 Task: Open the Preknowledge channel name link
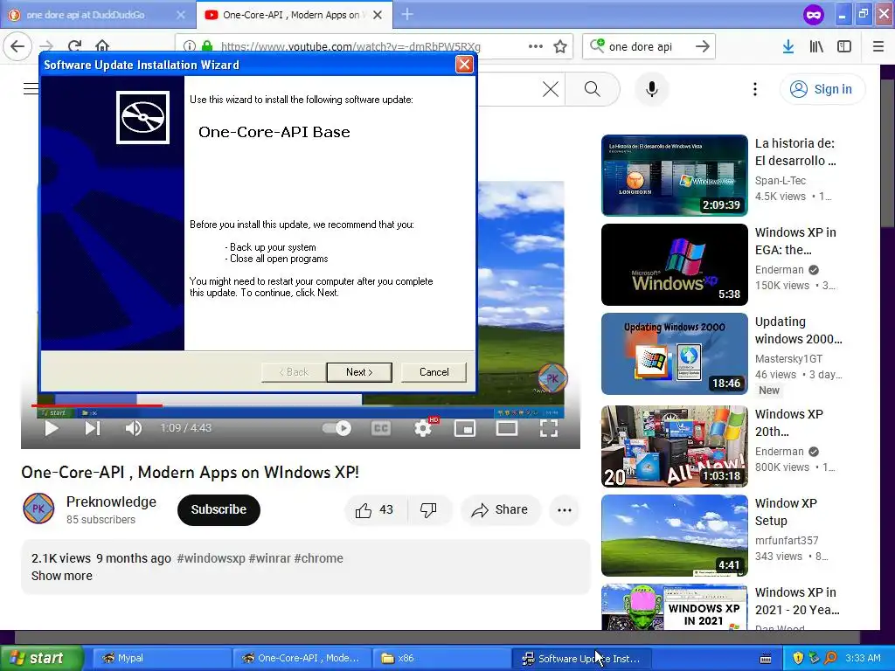click(111, 502)
